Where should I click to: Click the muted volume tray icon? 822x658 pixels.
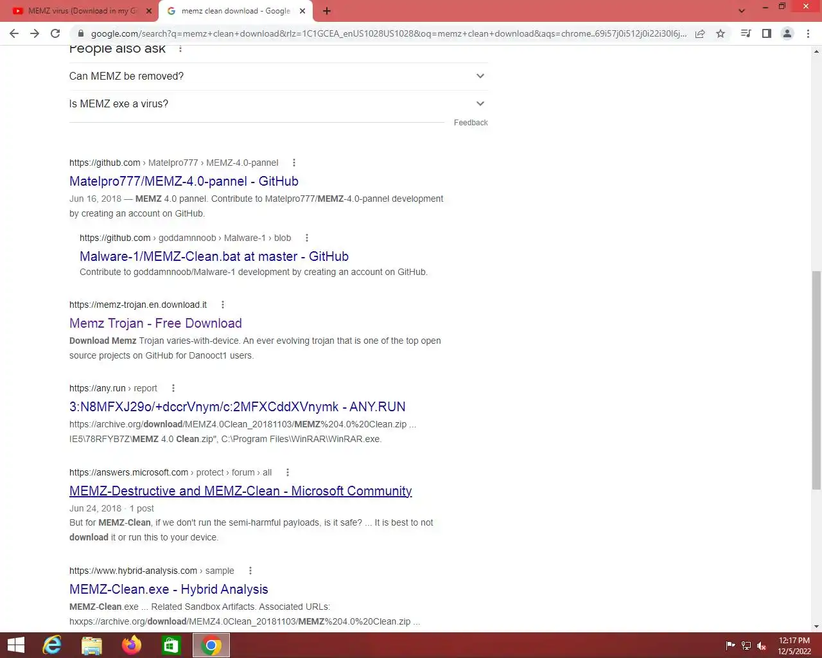coord(762,646)
